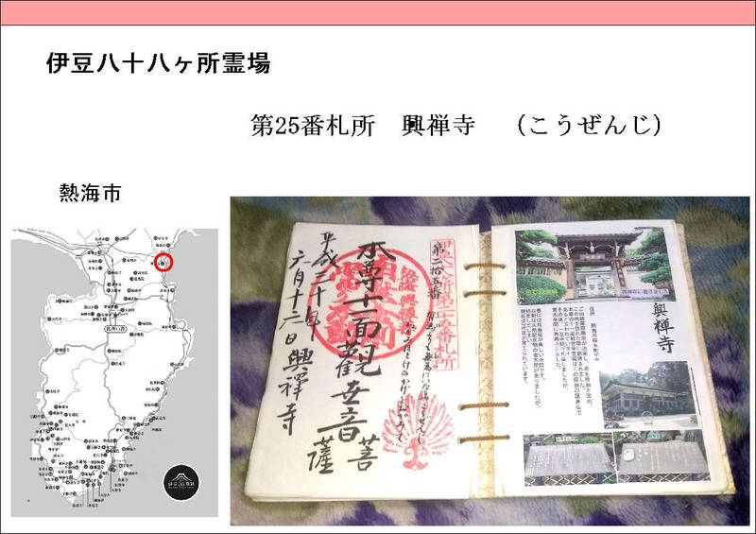Click the bottom-right stone monument photo in the book
Viewport: 756px width, 534px height.
point(661,456)
